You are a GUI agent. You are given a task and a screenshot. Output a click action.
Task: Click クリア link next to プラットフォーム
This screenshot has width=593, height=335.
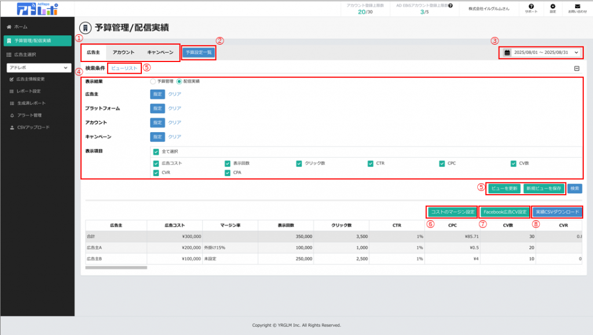tap(174, 108)
